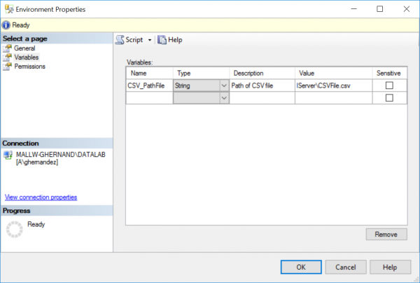Select the Permissions page icon

8,67
